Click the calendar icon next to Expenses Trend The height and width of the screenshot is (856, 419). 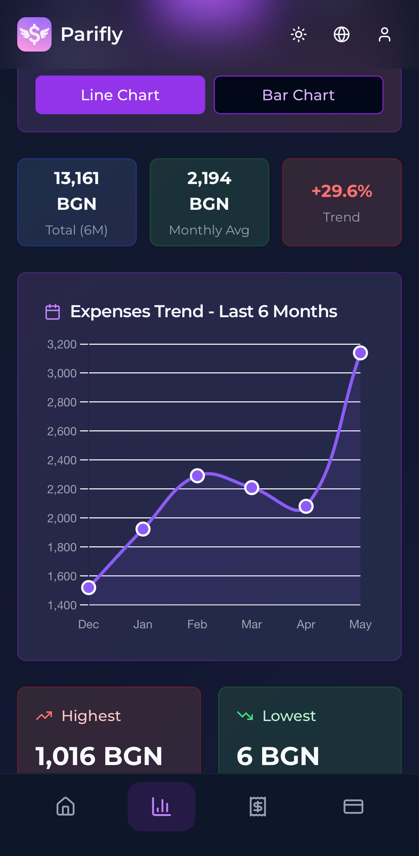click(x=53, y=311)
